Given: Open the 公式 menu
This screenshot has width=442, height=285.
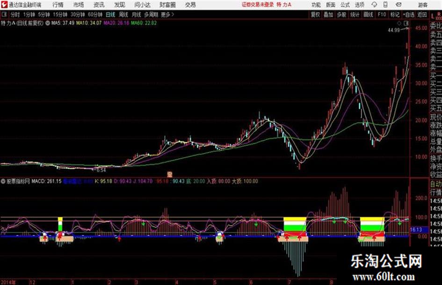Looking at the screenshot, I should 345,5.
